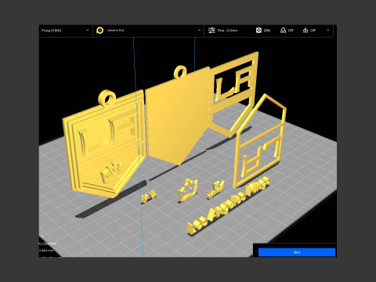Image resolution: width=376 pixels, height=282 pixels.
Task: Click the 20% infill value
Action: point(266,31)
